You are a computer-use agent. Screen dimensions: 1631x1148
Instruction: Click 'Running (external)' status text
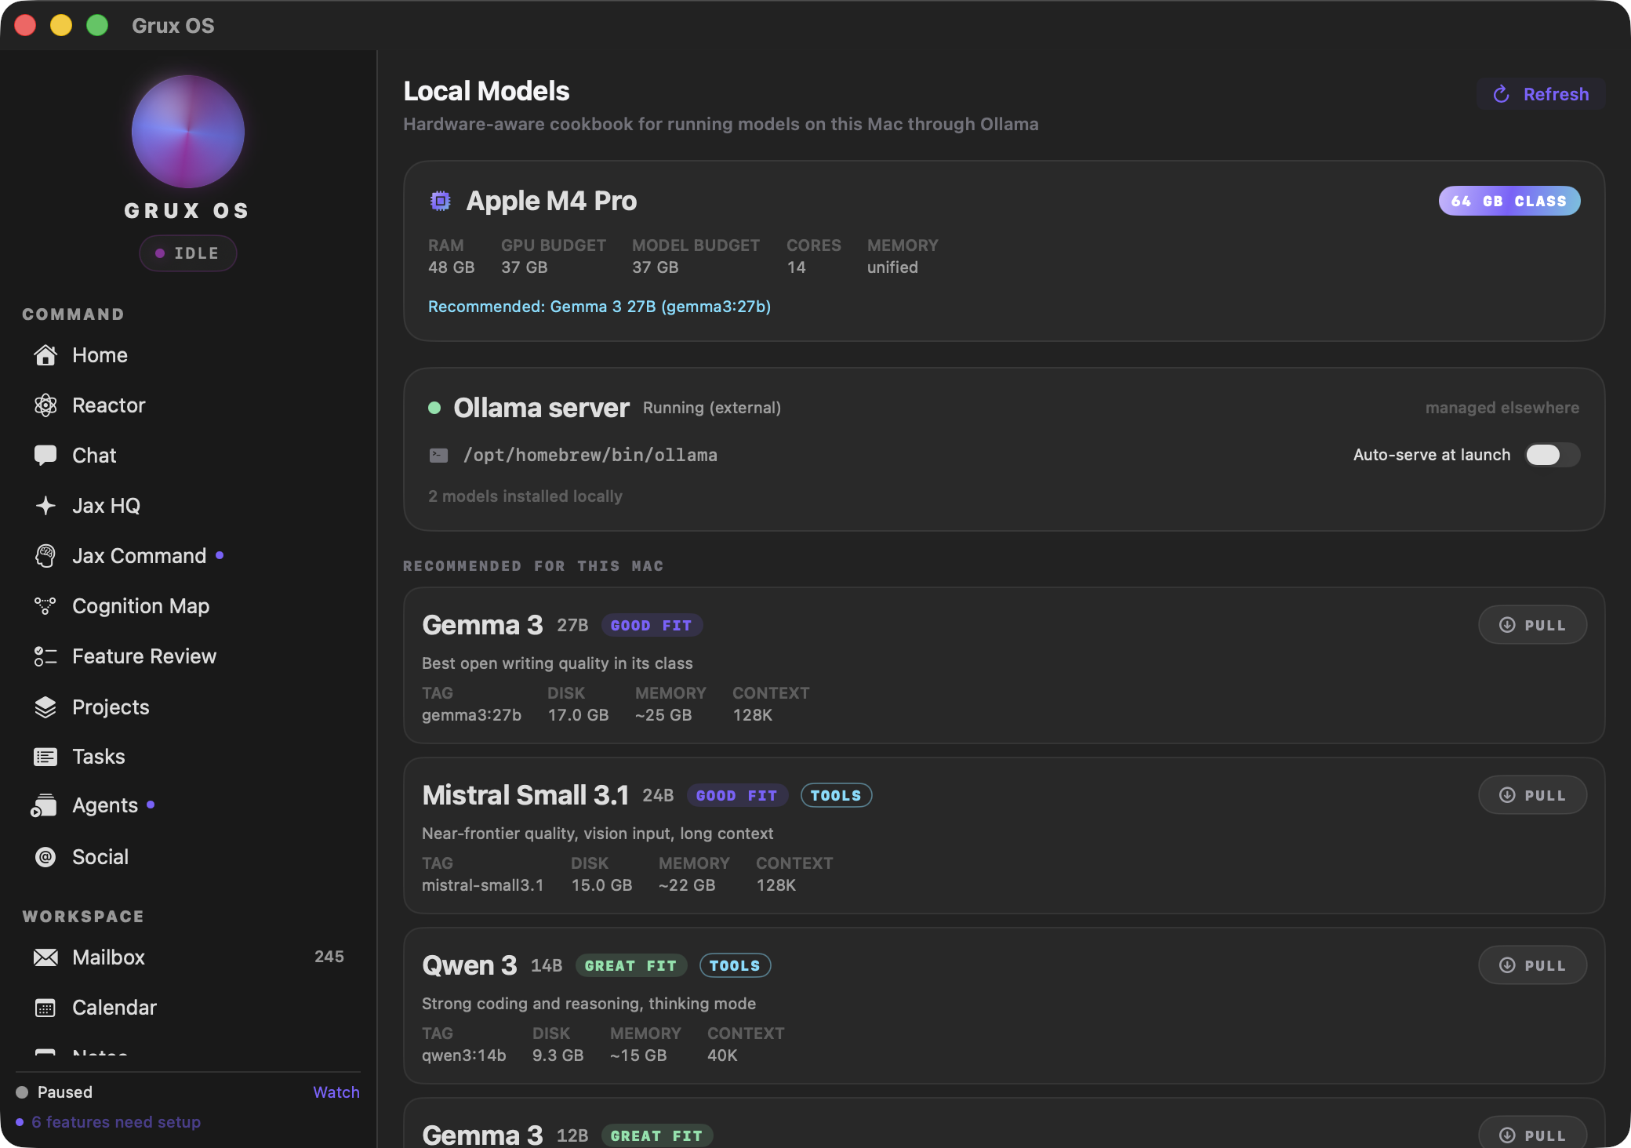coord(712,408)
